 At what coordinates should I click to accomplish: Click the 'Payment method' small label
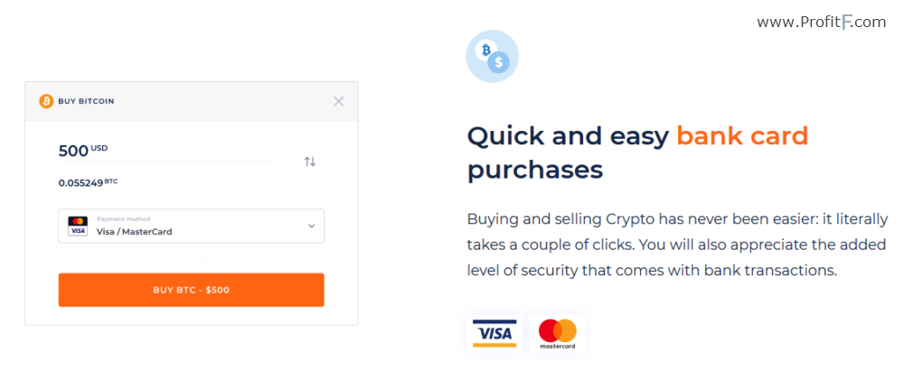[x=123, y=219]
